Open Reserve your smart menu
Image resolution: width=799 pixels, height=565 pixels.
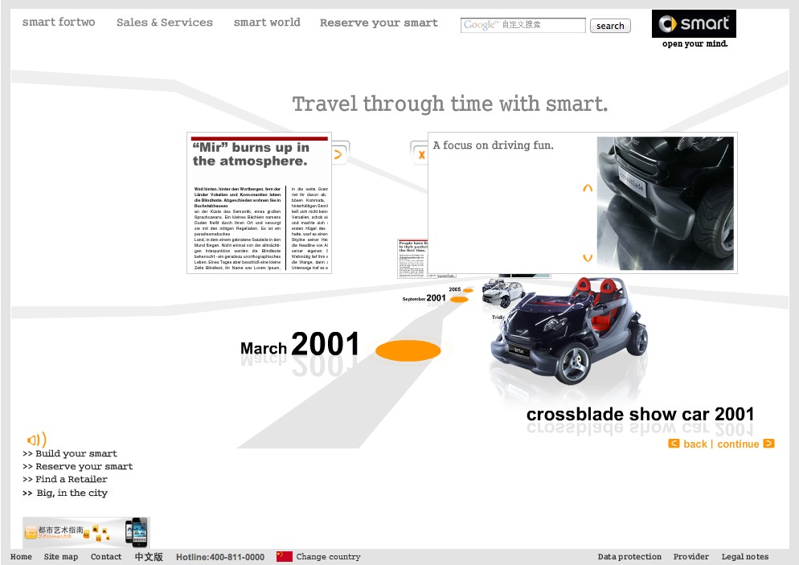[379, 23]
